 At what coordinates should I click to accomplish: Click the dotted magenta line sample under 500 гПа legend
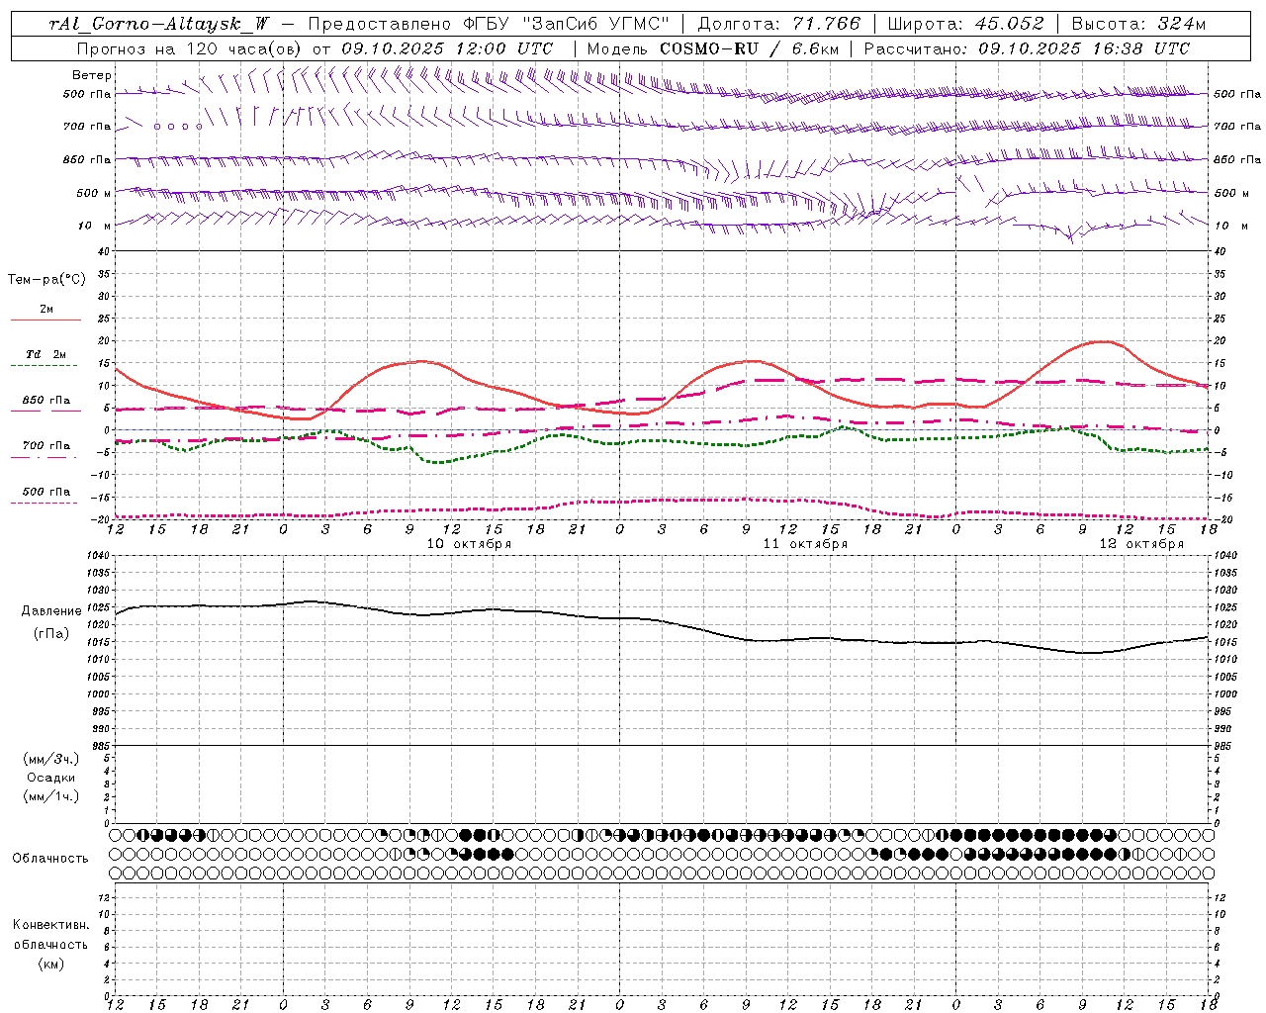point(44,503)
